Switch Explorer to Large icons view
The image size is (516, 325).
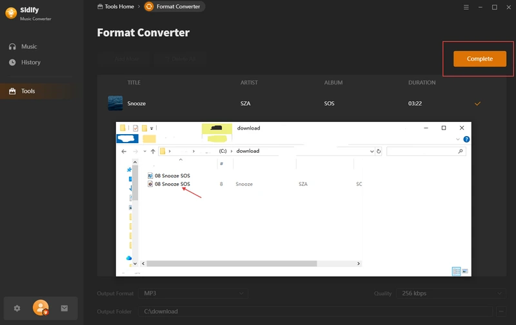(465, 271)
